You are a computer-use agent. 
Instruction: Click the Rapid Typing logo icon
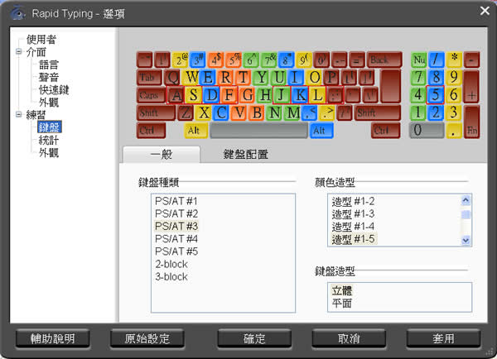coord(17,13)
